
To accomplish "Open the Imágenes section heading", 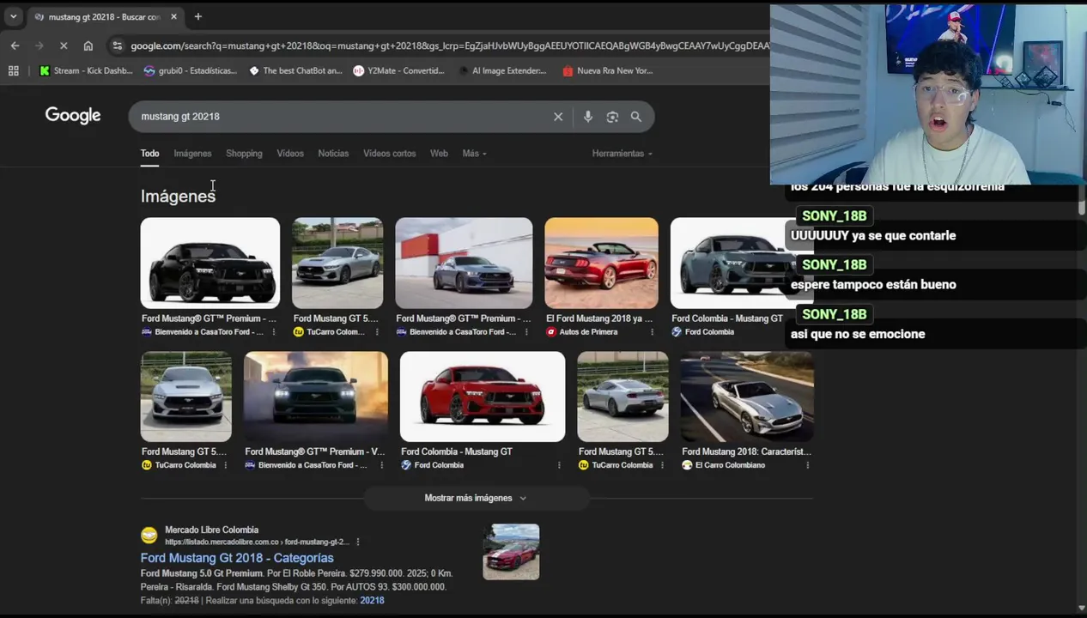I will pos(178,197).
